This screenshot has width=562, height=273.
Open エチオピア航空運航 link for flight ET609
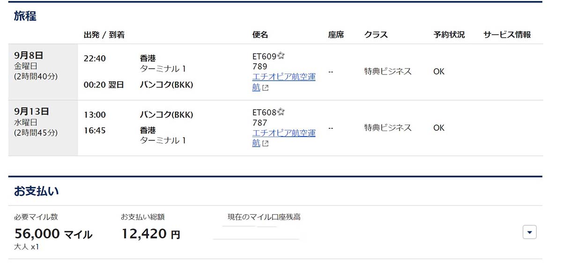tap(284, 82)
